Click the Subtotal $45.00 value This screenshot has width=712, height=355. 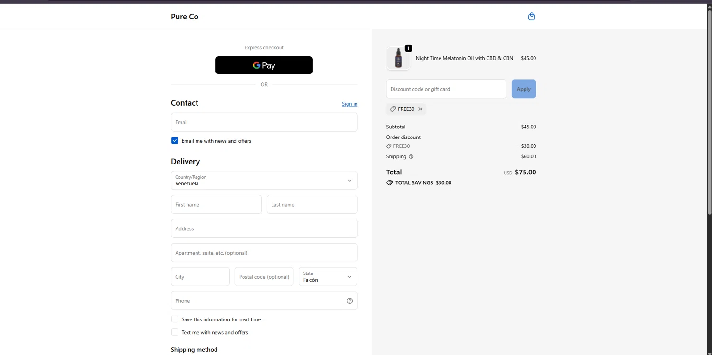[528, 127]
